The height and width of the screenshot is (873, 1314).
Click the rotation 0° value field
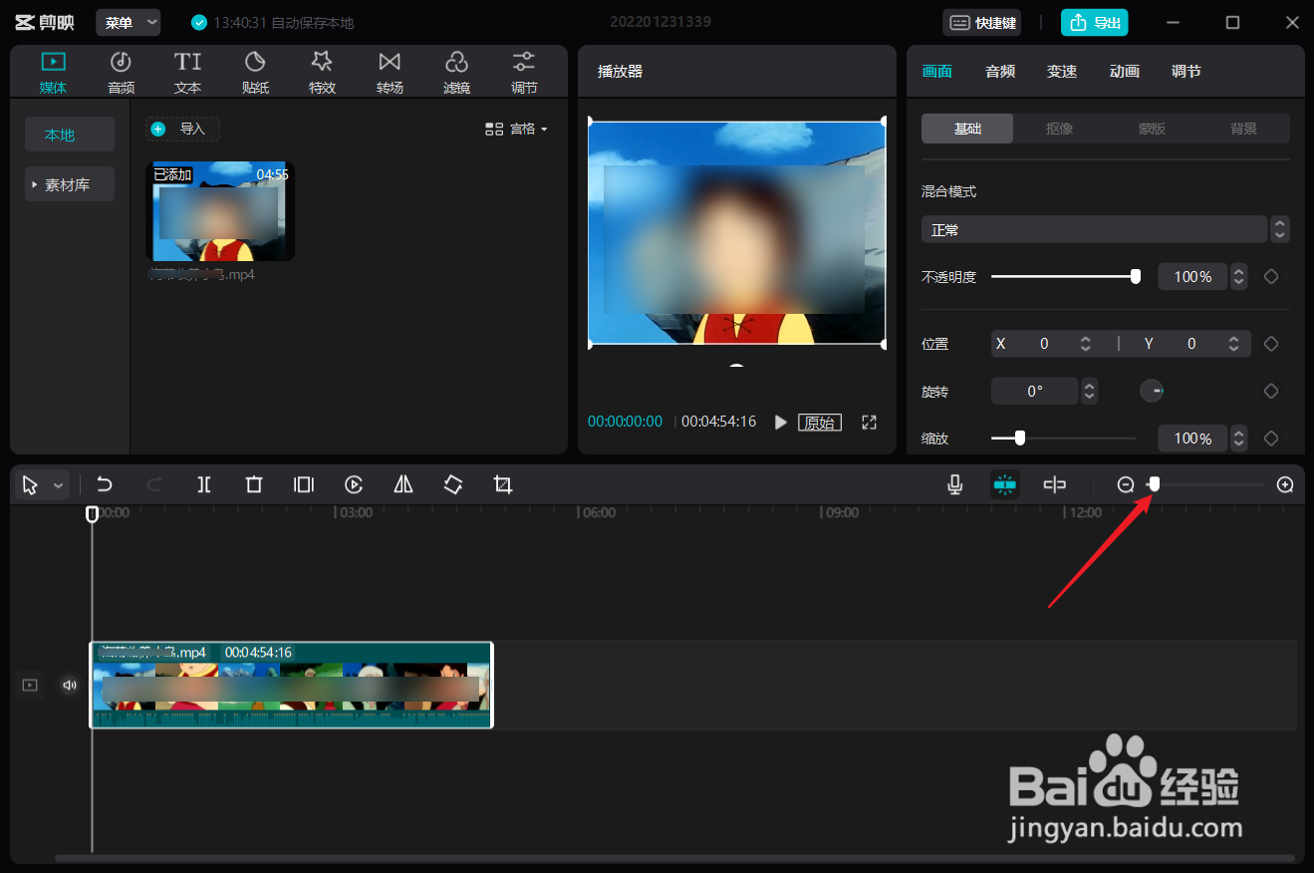click(1035, 391)
